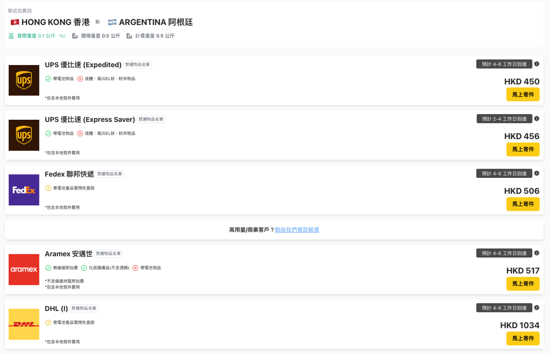Open the 聯絡我們獲取報價 link
The height and width of the screenshot is (354, 550).
tap(297, 230)
